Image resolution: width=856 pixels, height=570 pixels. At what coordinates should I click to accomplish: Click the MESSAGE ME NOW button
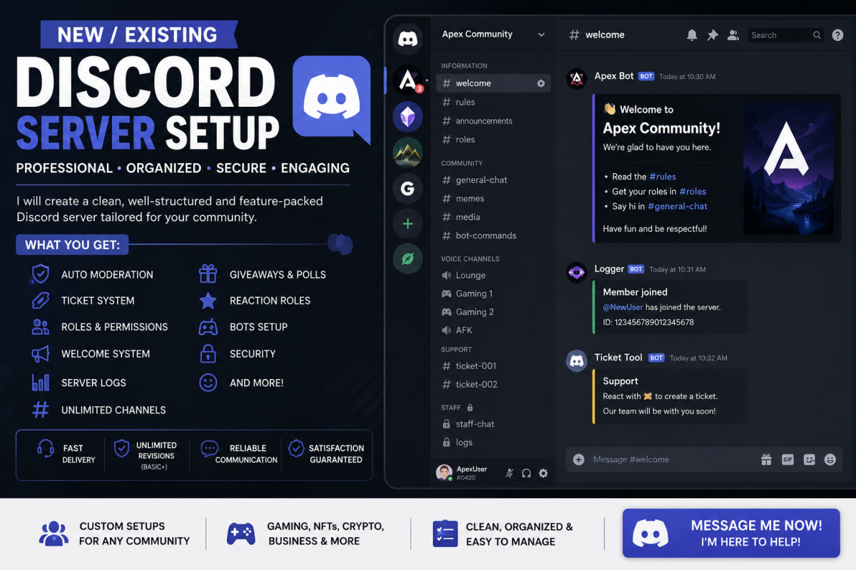(x=731, y=533)
